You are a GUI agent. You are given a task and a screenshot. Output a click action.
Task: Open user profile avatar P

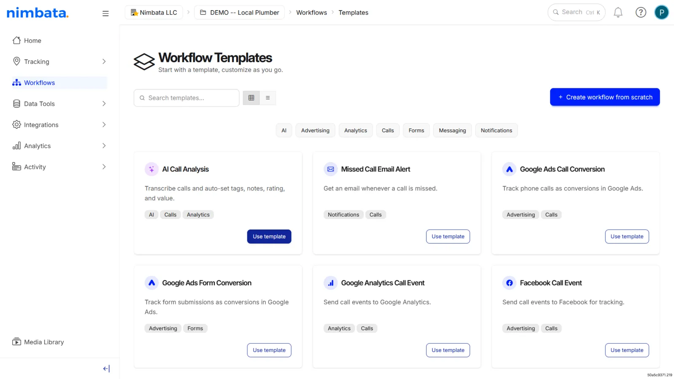pyautogui.click(x=661, y=13)
